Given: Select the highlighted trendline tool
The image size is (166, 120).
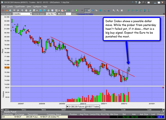Looking at the screenshot, I should (x=86, y=10).
